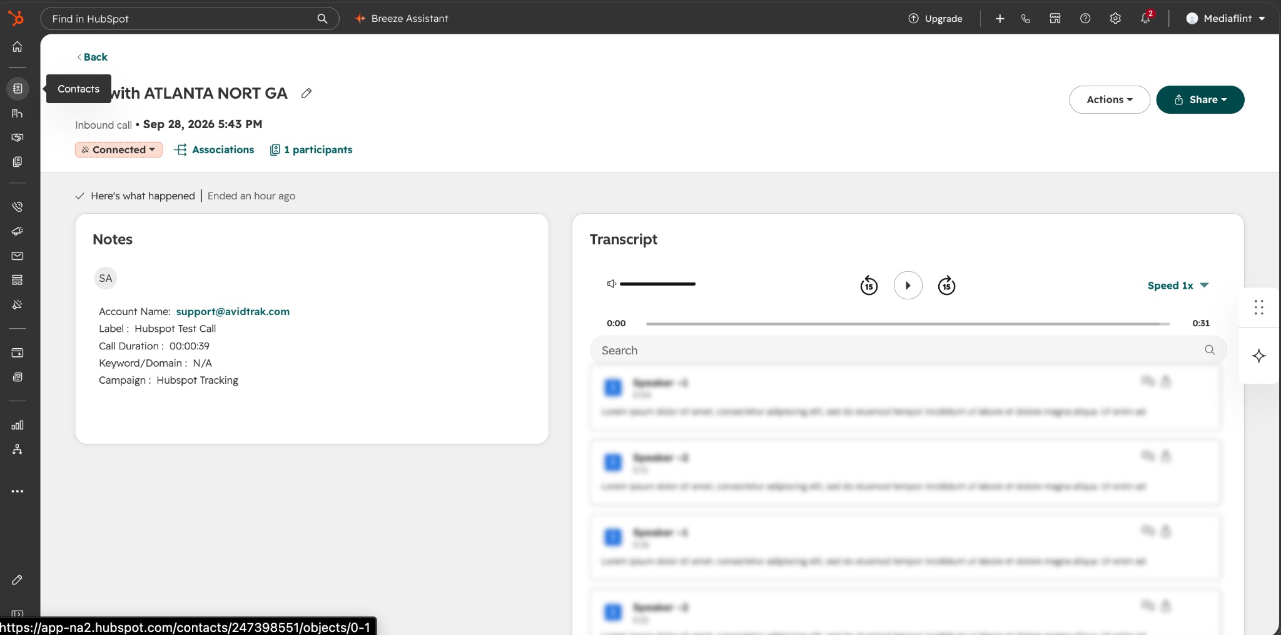View the 1 participants link
Image resolution: width=1281 pixels, height=635 pixels.
click(311, 150)
